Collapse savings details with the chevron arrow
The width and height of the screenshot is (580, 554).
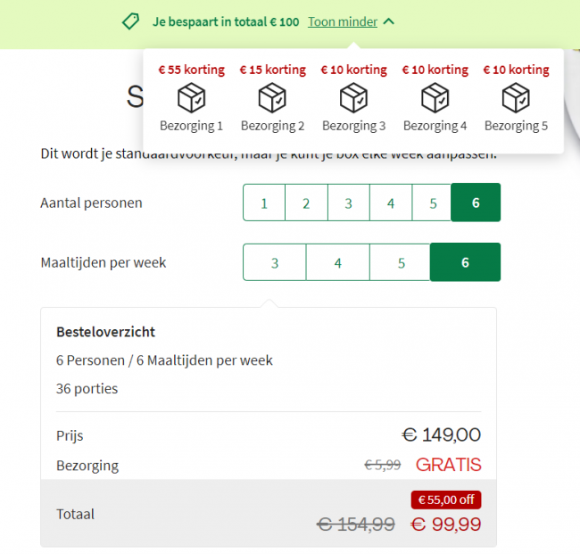tap(389, 21)
